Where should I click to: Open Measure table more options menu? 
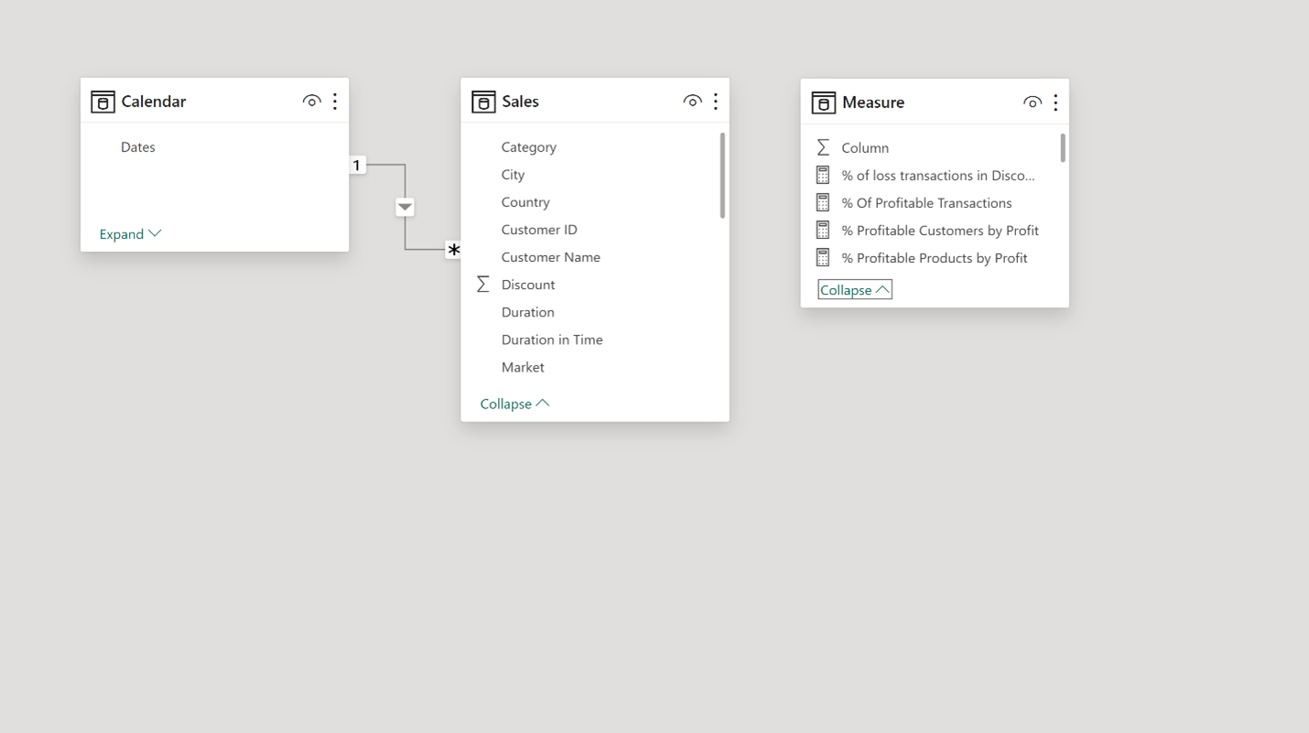click(1055, 102)
